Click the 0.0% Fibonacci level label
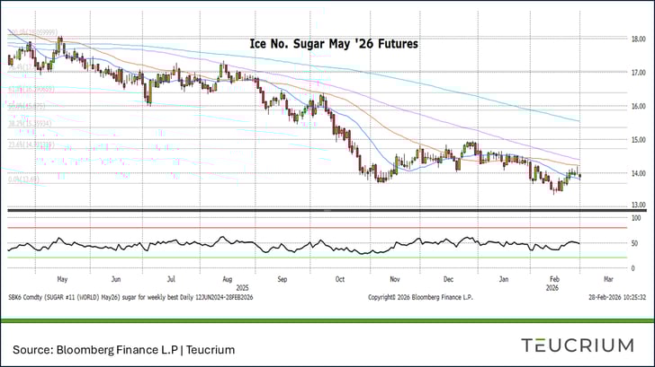The width and height of the screenshot is (655, 367). click(20, 179)
